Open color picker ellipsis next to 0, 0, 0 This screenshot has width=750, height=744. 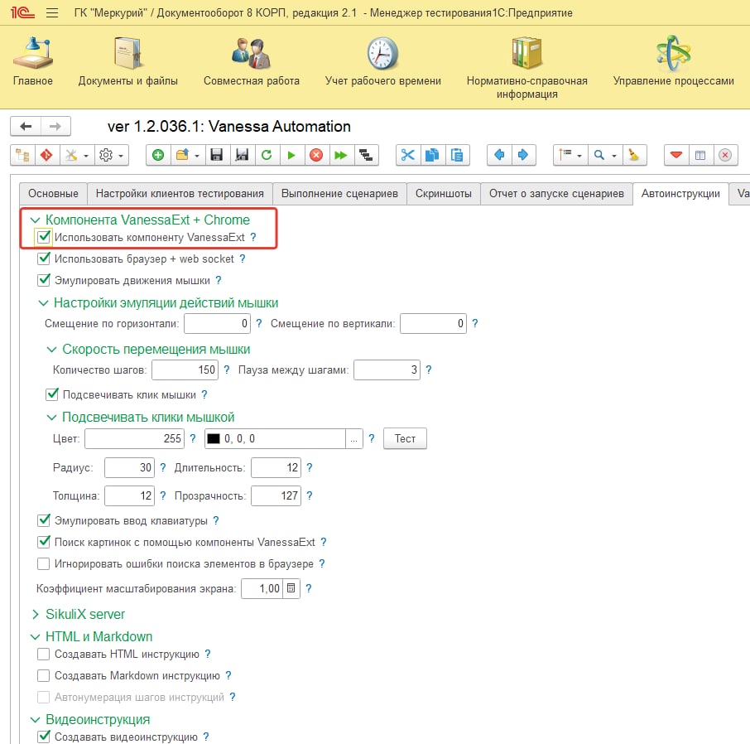pyautogui.click(x=353, y=439)
